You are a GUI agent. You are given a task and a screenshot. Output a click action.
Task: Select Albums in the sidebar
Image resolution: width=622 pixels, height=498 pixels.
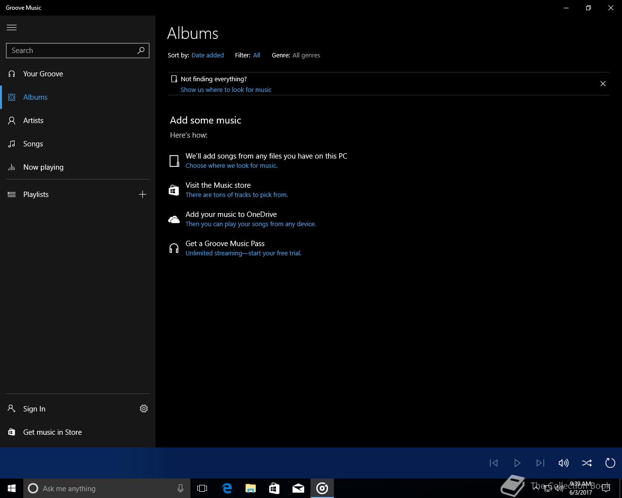78,97
